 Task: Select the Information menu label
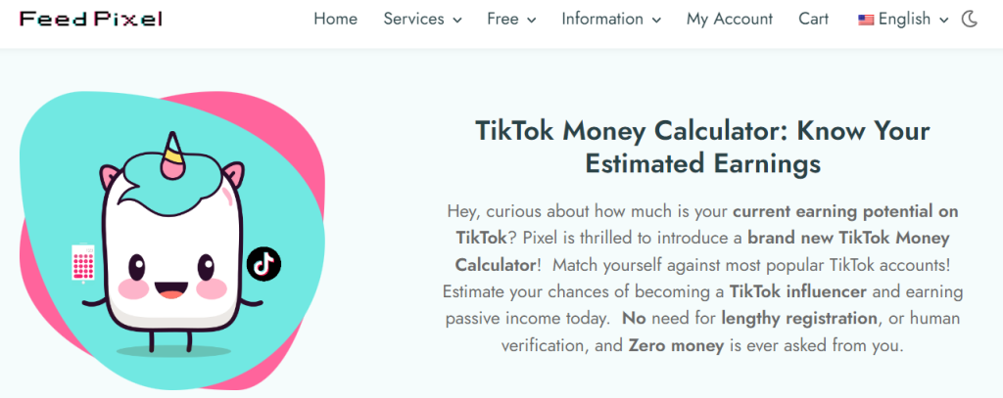coord(603,20)
